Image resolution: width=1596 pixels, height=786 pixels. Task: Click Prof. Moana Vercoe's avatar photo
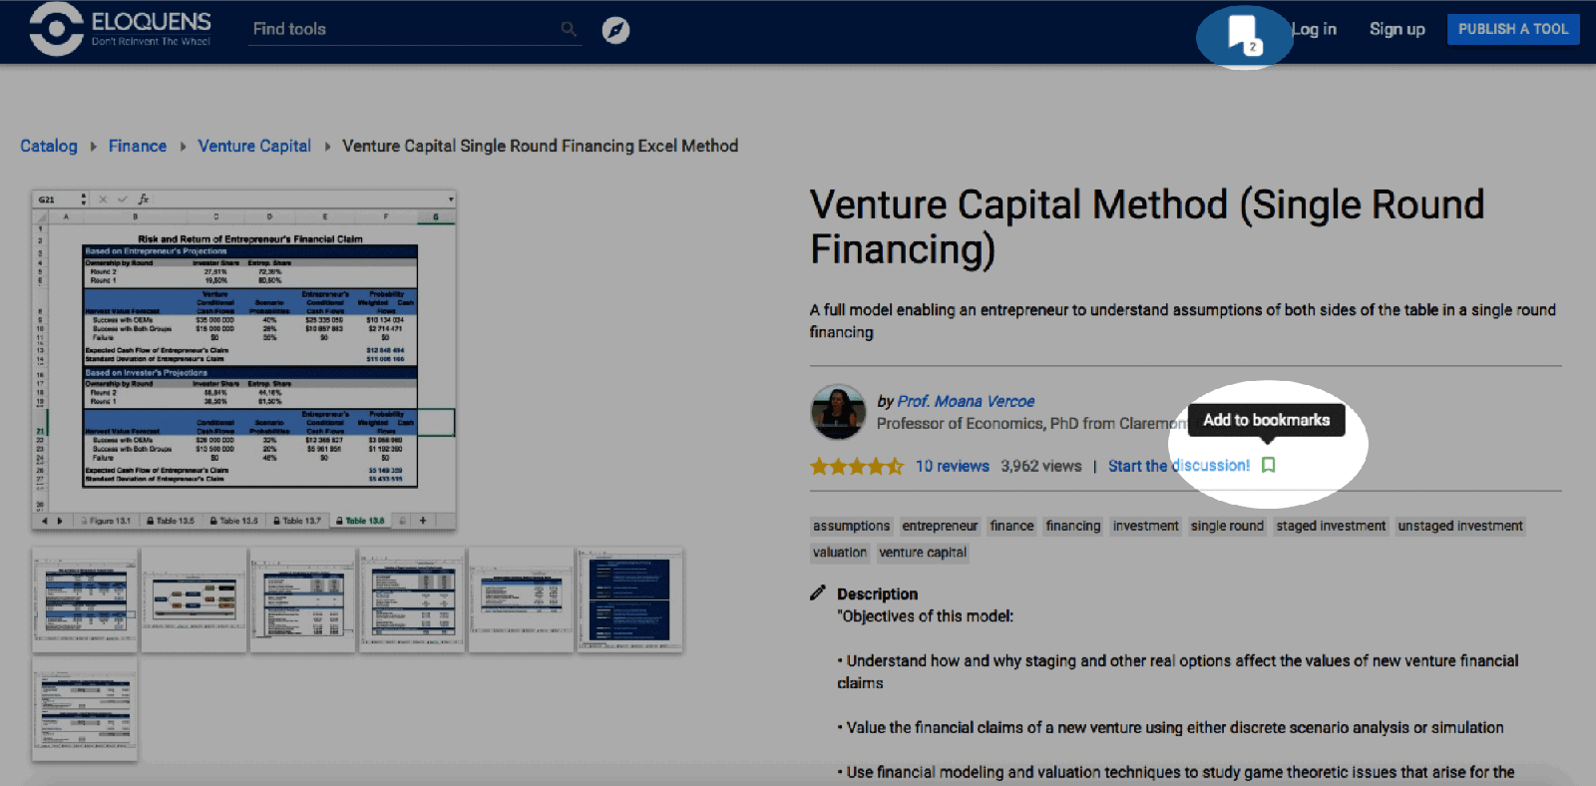(838, 412)
